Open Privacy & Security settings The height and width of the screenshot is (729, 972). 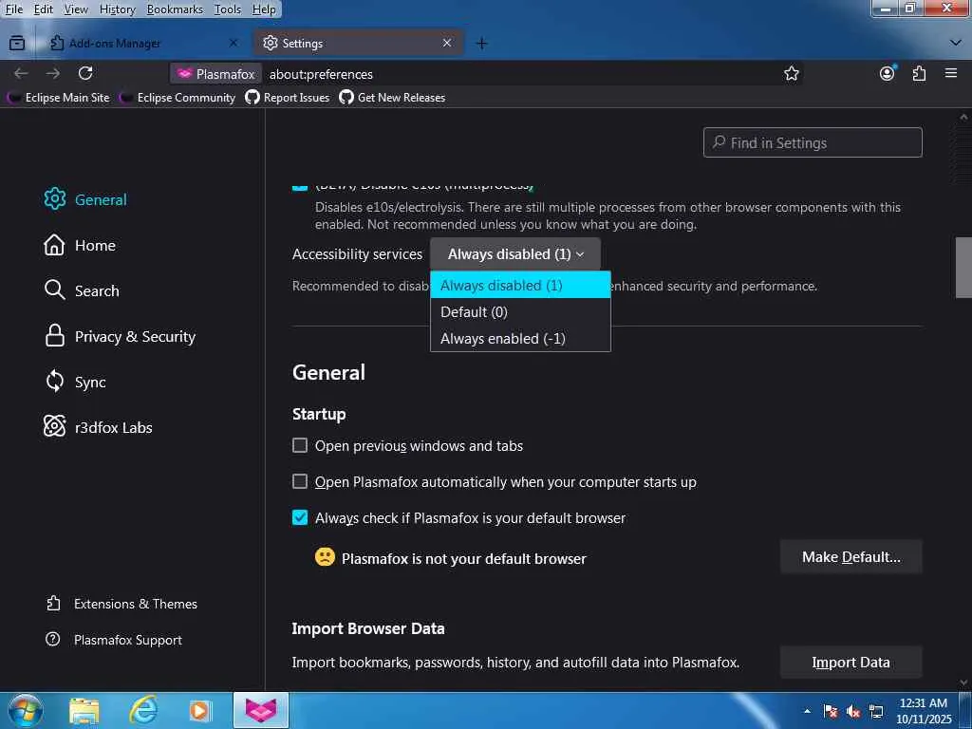(x=120, y=337)
